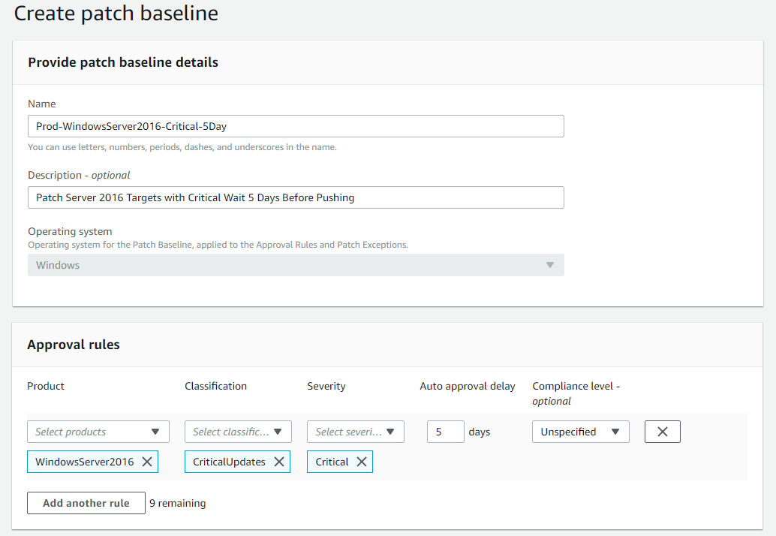Open the Compliance level Unspecified dropdown
The height and width of the screenshot is (536, 776).
580,432
